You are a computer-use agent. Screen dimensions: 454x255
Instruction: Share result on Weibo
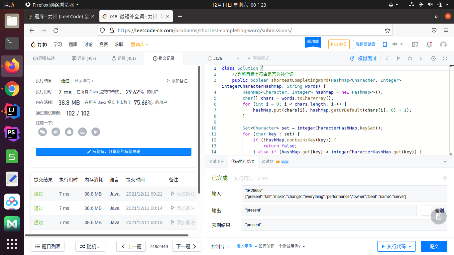56,132
